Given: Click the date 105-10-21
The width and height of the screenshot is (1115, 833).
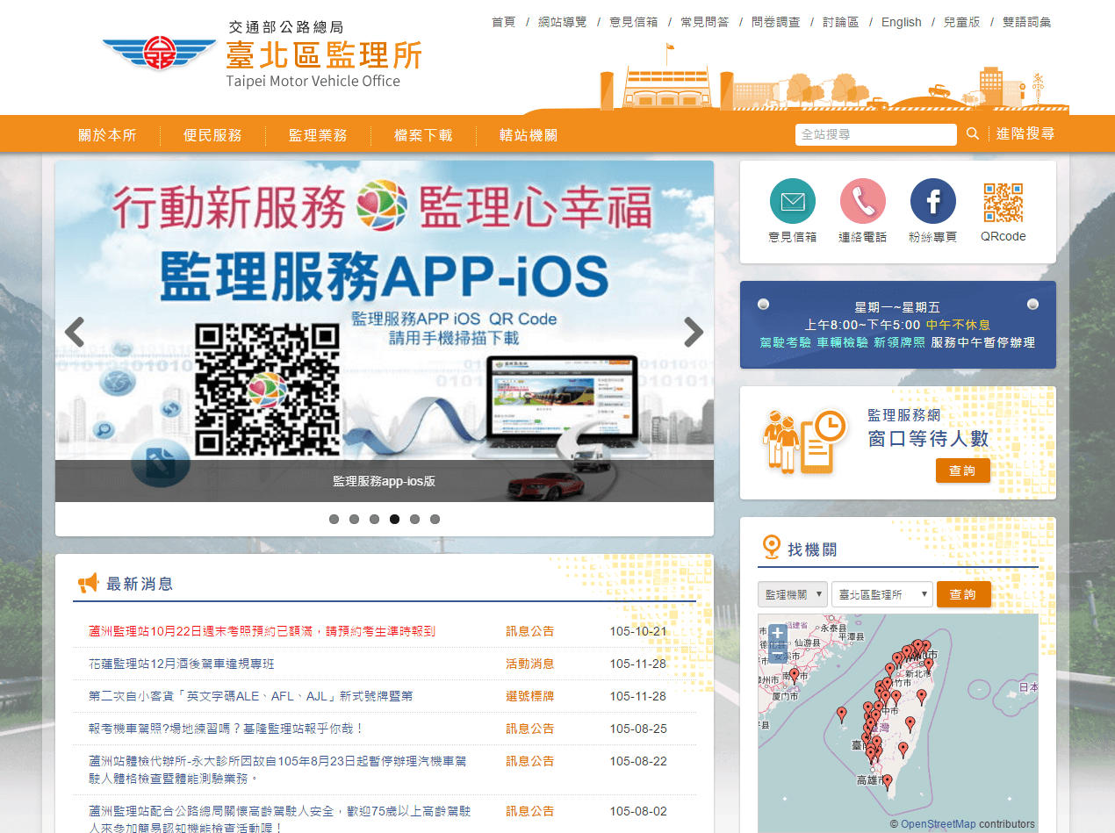Looking at the screenshot, I should click(638, 631).
